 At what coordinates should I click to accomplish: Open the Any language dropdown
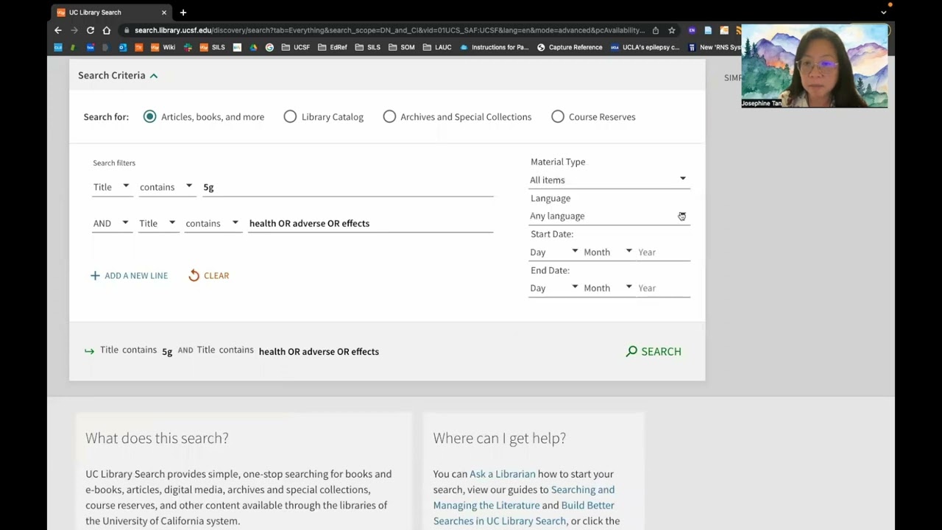pyautogui.click(x=609, y=216)
